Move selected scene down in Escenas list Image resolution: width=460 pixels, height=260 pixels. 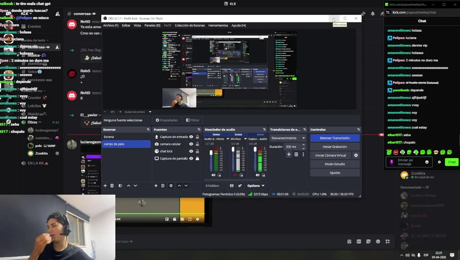tap(135, 186)
